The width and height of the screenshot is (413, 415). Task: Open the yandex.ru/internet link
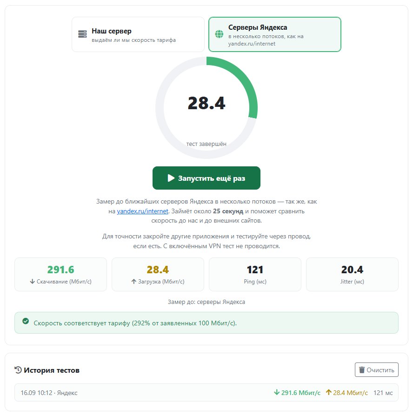[142, 211]
